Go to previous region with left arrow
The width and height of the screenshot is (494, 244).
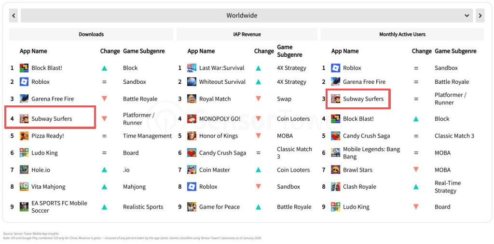(x=14, y=15)
